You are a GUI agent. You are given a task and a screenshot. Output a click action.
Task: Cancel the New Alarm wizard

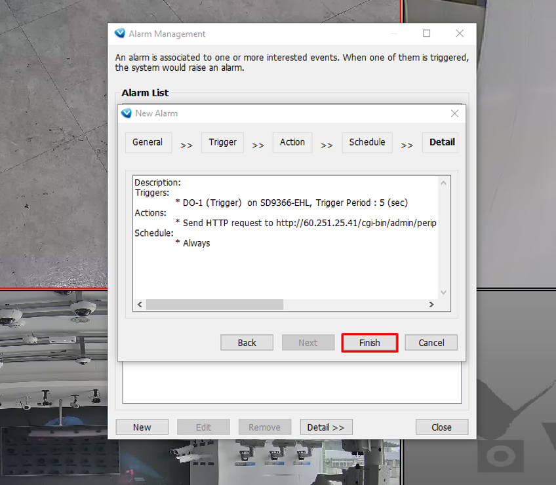431,343
